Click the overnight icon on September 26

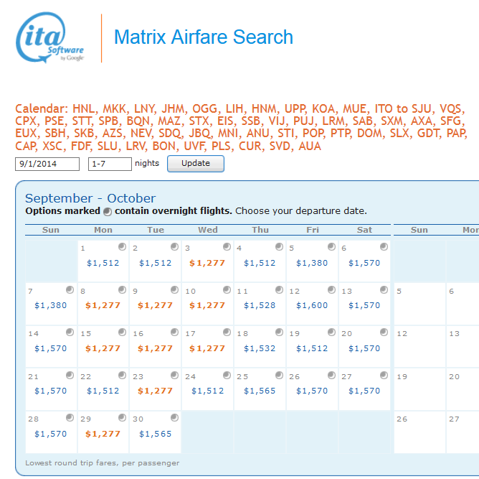(331, 376)
